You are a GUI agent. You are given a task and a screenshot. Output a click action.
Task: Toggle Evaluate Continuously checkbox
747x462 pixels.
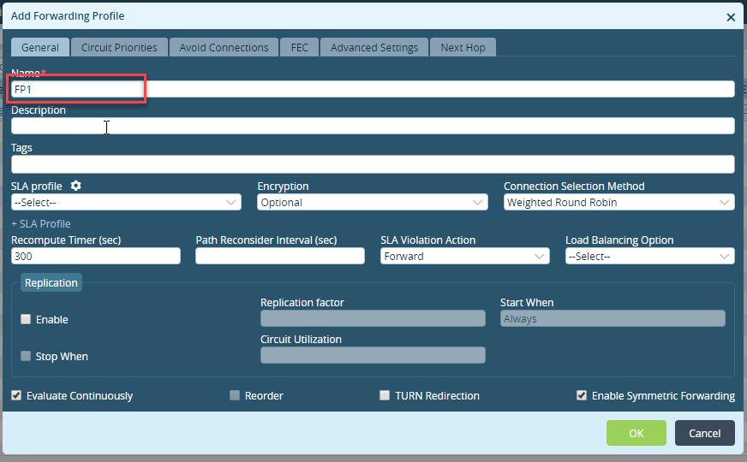pyautogui.click(x=16, y=395)
